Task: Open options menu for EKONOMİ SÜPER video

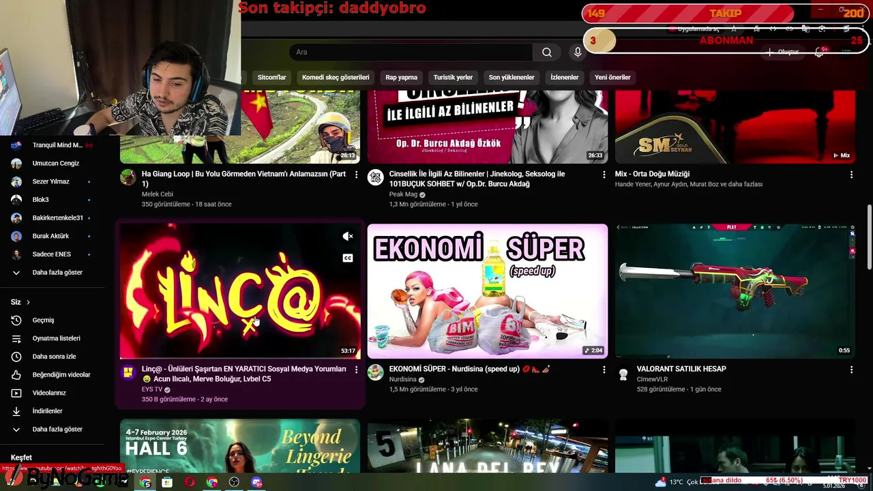Action: click(x=604, y=370)
